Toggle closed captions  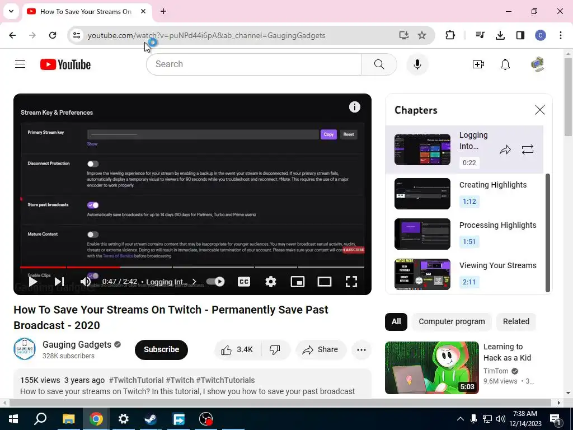point(244,282)
